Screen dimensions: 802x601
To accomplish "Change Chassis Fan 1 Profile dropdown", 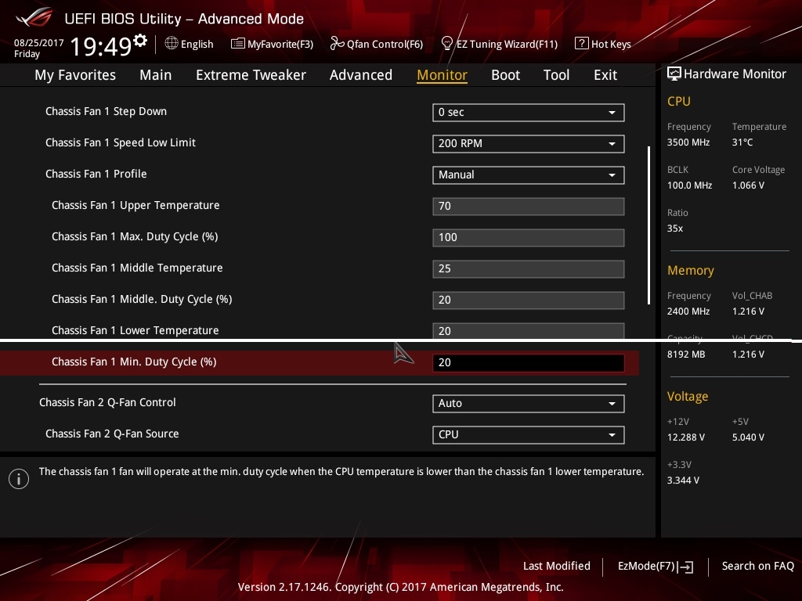I will coord(528,175).
